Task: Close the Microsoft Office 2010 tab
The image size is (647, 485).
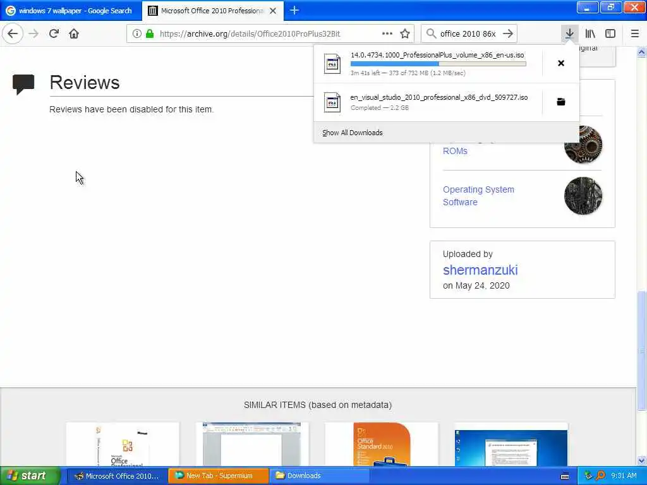Action: [x=273, y=11]
